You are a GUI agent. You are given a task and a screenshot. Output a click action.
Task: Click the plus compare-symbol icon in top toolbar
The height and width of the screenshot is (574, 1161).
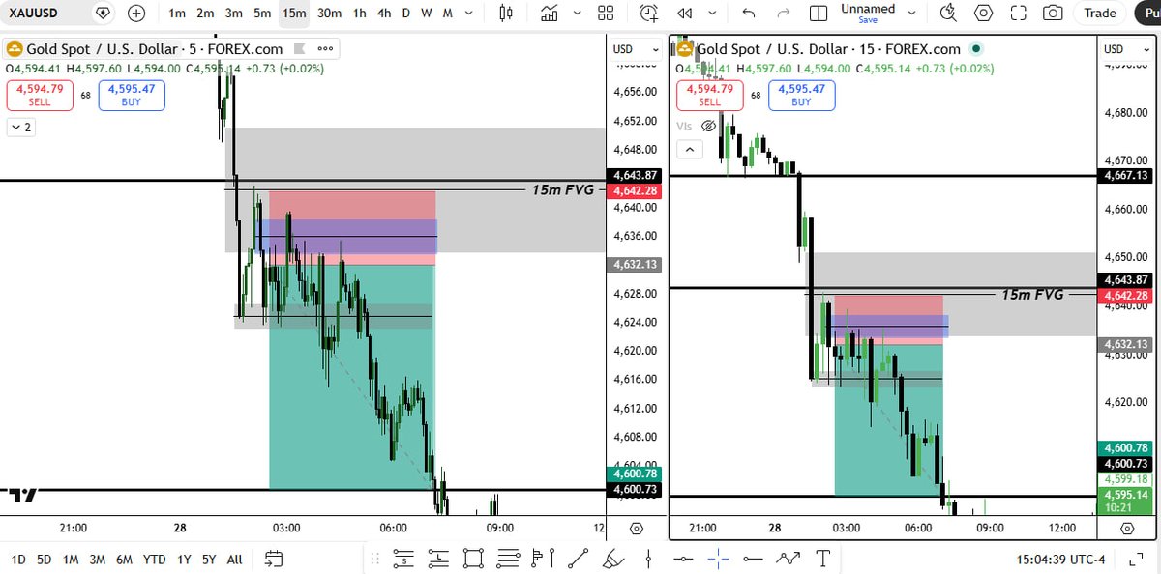click(x=136, y=14)
